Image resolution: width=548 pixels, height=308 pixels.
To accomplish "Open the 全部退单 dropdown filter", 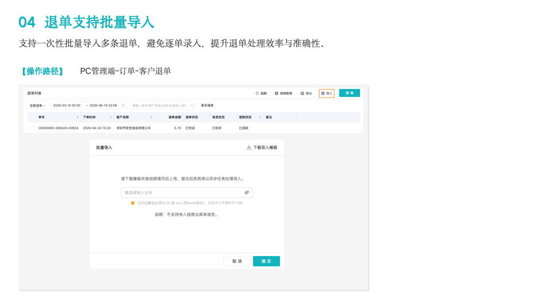I will [37, 106].
